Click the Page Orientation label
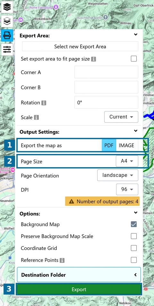154x306 pixels. click(40, 176)
